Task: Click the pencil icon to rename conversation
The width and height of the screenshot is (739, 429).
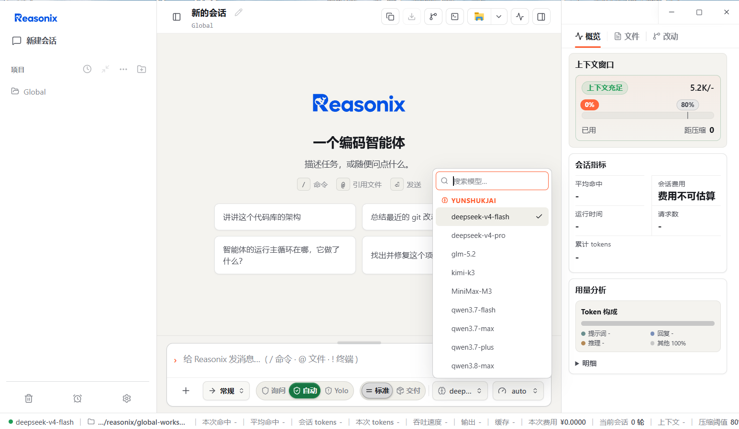Action: coord(239,12)
